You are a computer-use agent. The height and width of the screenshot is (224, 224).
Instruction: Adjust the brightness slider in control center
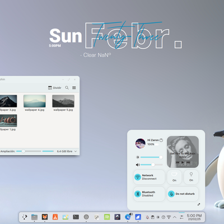coord(151,157)
